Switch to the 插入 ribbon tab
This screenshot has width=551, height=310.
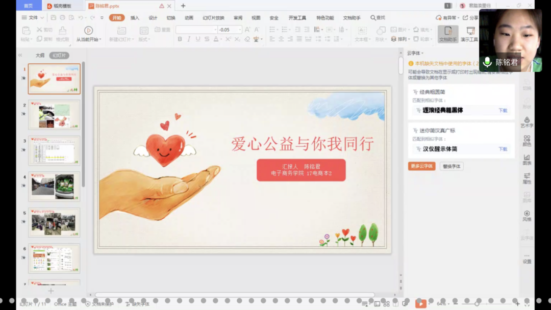(134, 17)
